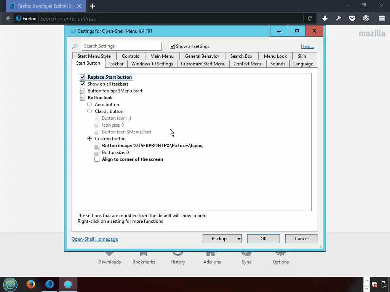Switch to the Context Menu tab
Image resolution: width=390 pixels, height=292 pixels.
pyautogui.click(x=248, y=64)
